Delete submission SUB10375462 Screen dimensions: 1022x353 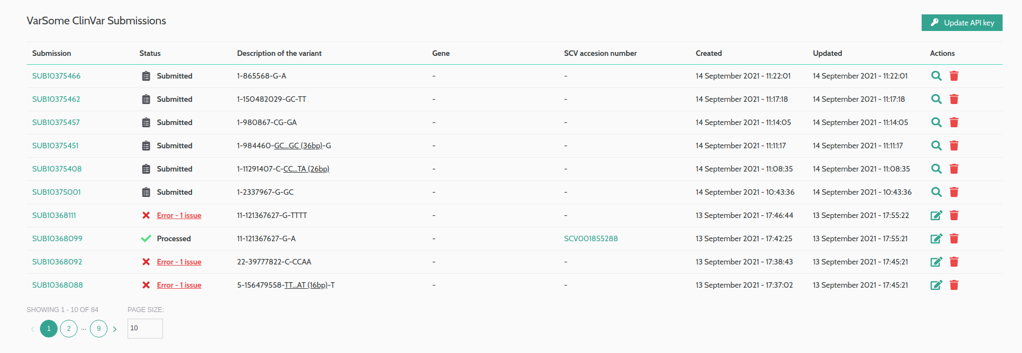pyautogui.click(x=954, y=99)
